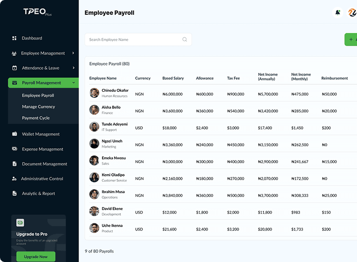Open notifications via the bell icon
This screenshot has height=262, width=357.
338,13
